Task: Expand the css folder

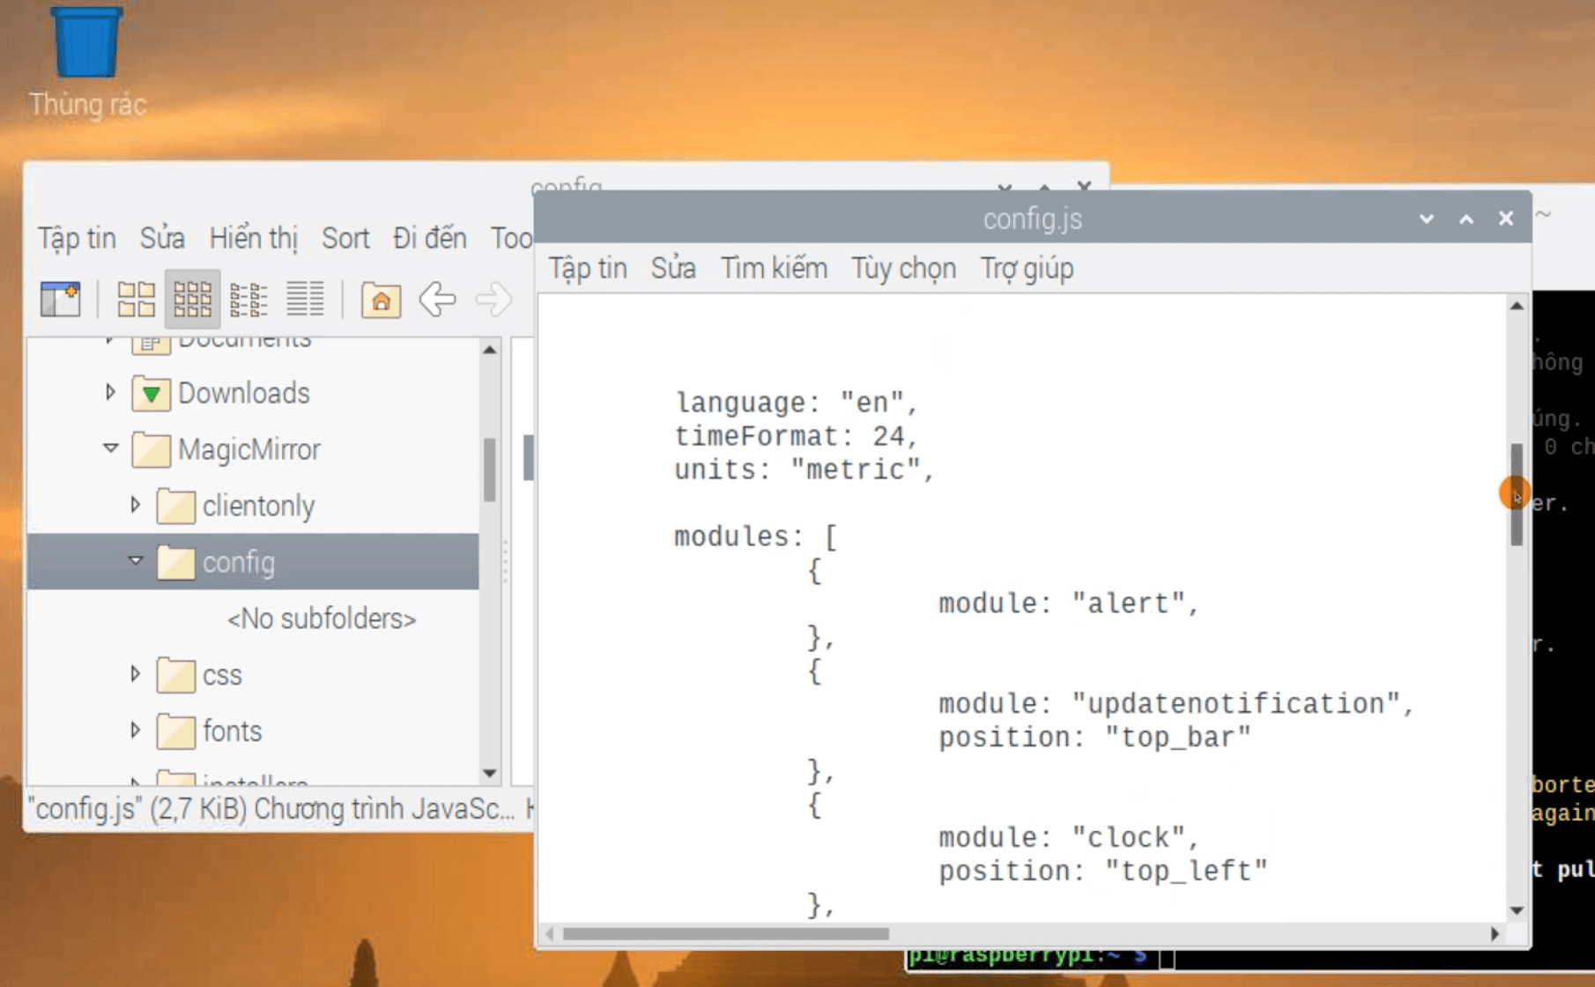Action: coord(135,674)
